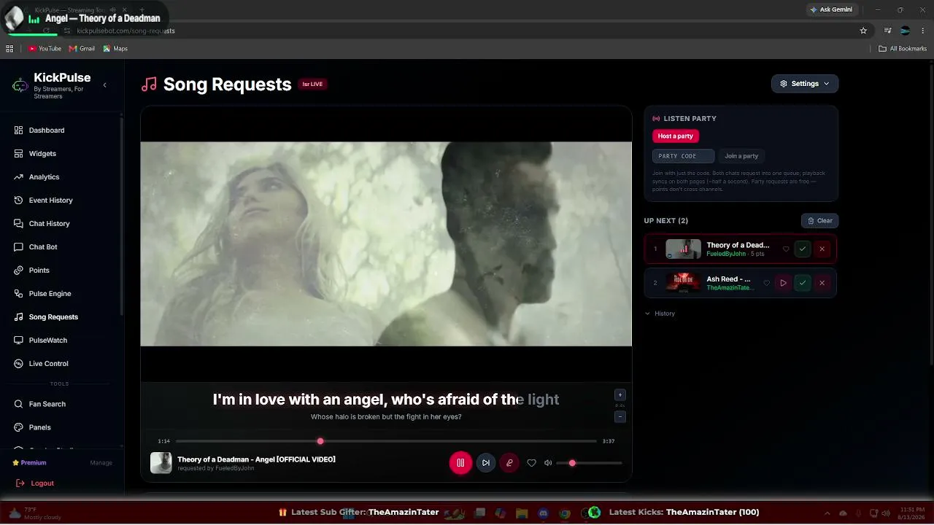Click the microphone lyrics button in player
The image size is (934, 525).
click(509, 463)
